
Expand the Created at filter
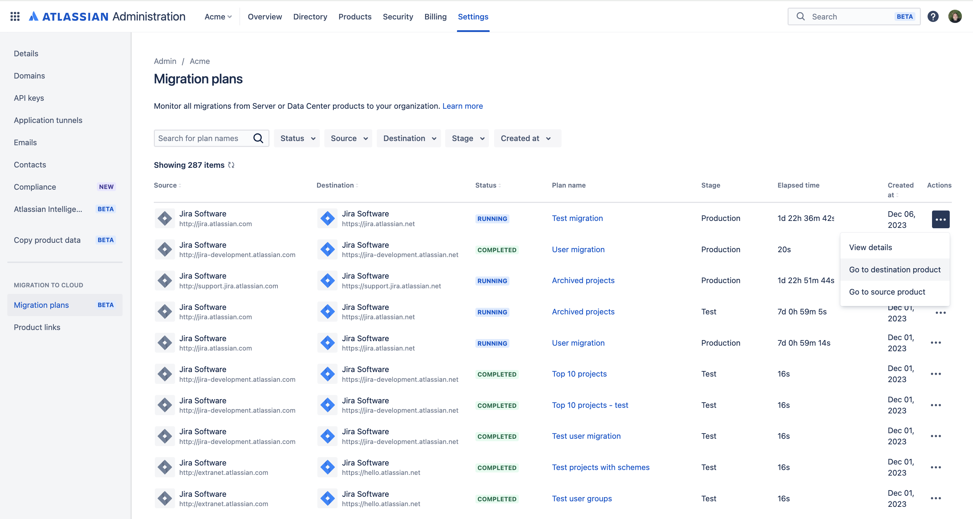(x=527, y=138)
